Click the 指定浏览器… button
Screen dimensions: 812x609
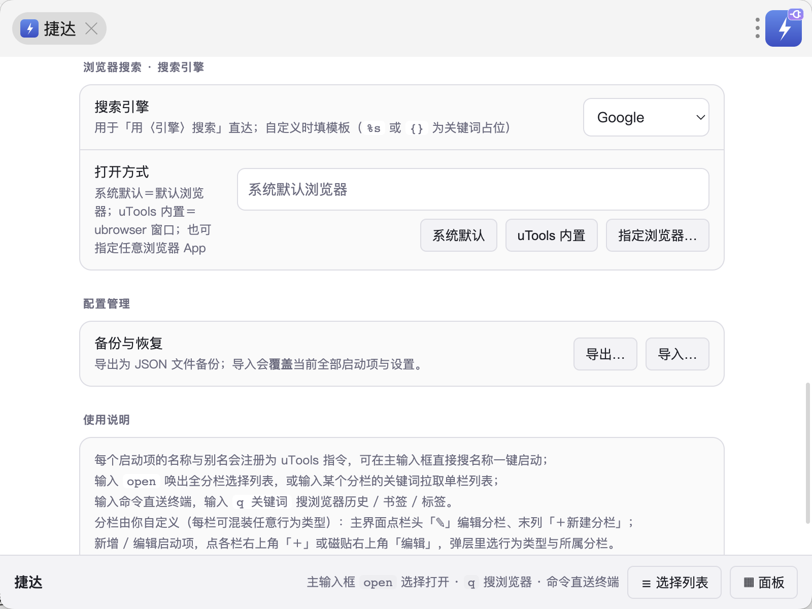[658, 235]
